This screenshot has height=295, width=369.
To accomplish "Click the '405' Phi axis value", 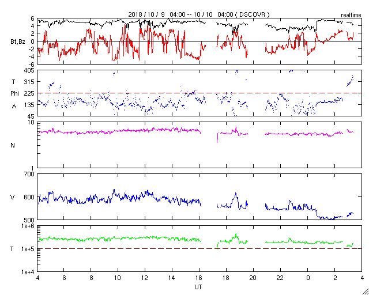I will 29,70.
